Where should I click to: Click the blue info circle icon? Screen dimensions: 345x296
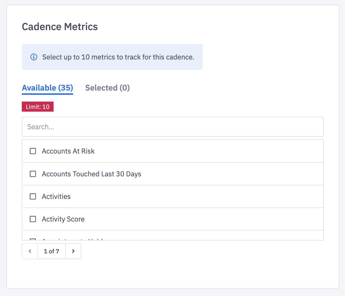point(34,57)
